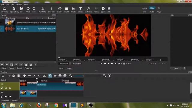Open the Settings menu
Image resolution: width=192 pixels, height=108 pixels.
[19, 4]
